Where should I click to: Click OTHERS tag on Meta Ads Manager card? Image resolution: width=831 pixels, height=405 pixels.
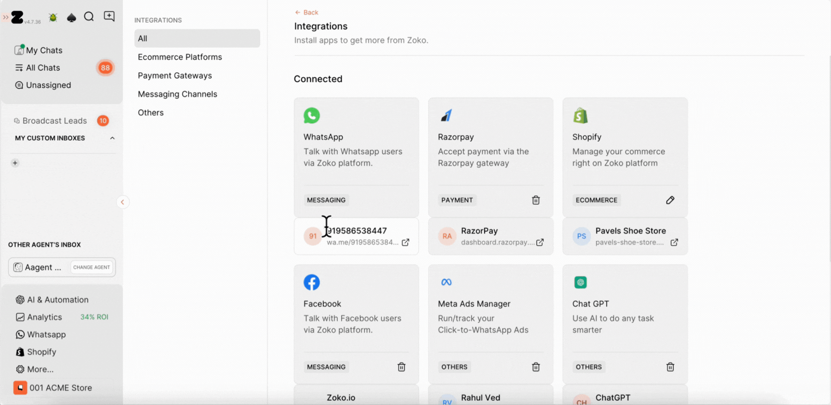point(454,367)
